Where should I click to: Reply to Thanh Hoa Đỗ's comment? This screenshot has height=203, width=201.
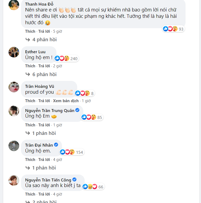(x=44, y=31)
